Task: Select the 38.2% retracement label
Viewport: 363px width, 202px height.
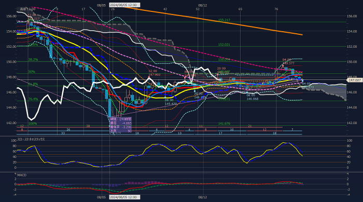Action: click(x=33, y=60)
